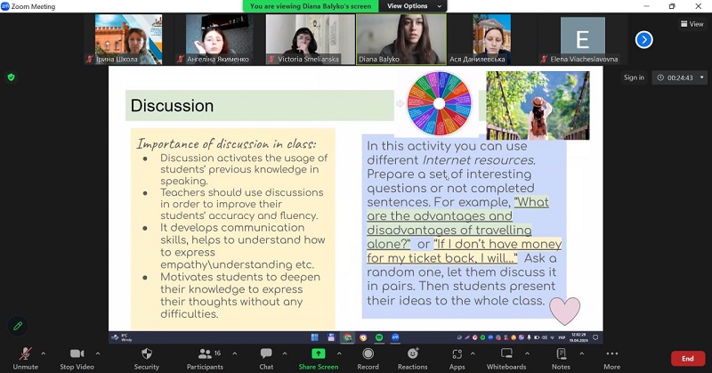Open Spotify in the shared screen taskbar
Screen dimensions: 712x373
pos(379,337)
